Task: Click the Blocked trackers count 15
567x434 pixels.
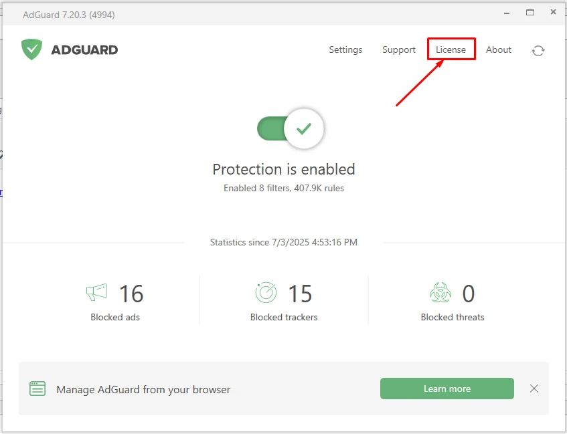Action: click(x=301, y=294)
